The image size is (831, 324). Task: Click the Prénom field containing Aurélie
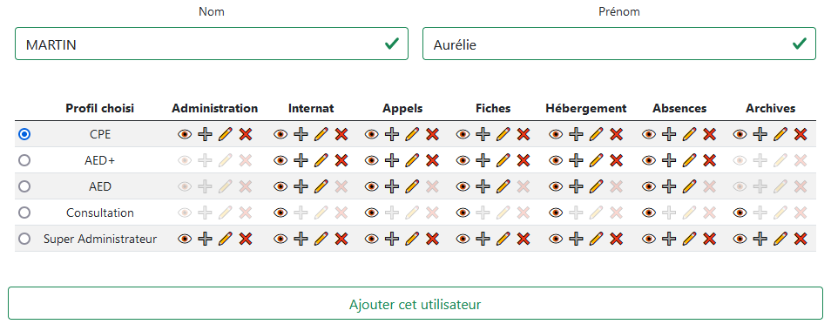(x=619, y=44)
